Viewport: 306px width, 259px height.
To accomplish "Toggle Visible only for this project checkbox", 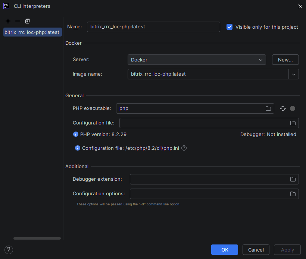I will (x=229, y=27).
